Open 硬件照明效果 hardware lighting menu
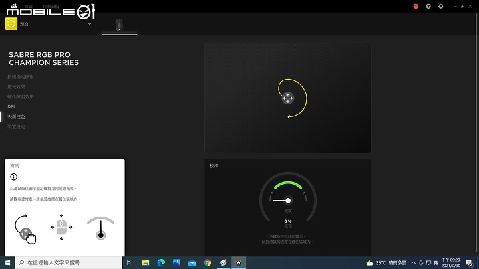Viewport: 479px width, 269px height. 21,97
